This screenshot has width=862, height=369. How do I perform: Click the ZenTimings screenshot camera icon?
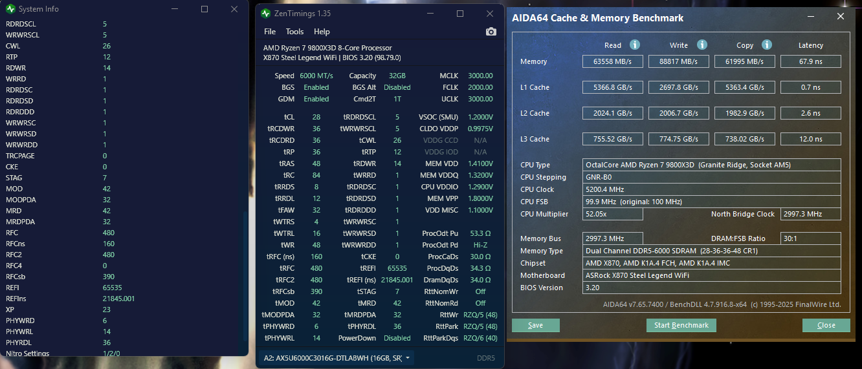click(x=491, y=32)
